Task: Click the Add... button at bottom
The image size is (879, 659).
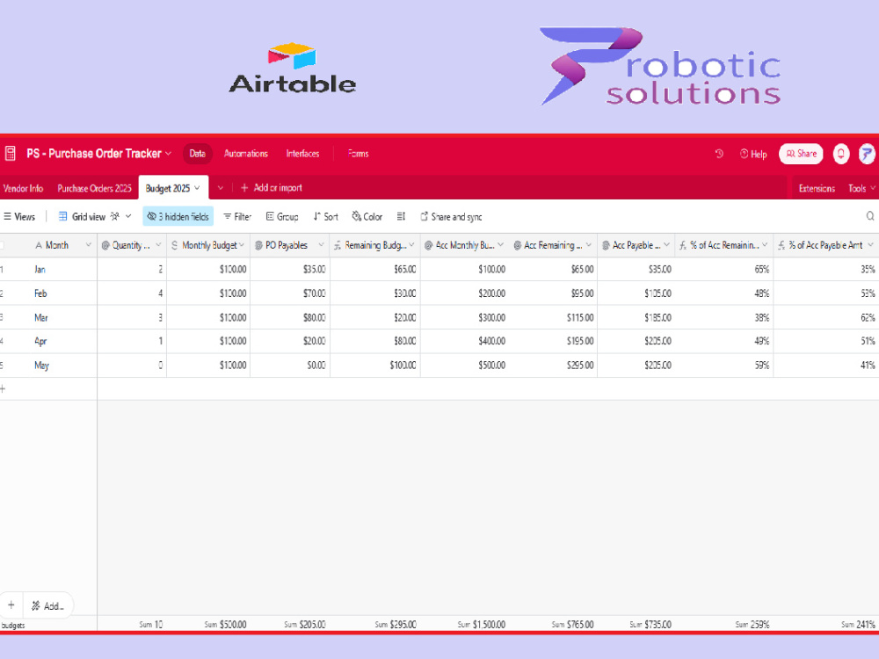Action: [x=47, y=605]
